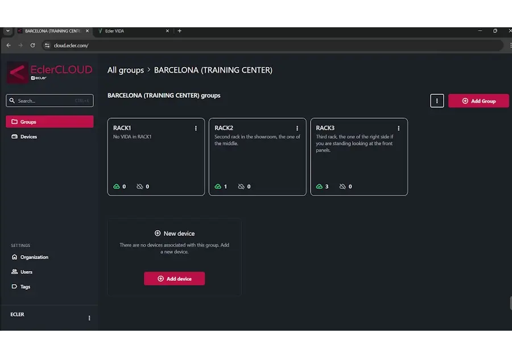
Task: Open RACK3 card options menu
Action: pos(399,128)
